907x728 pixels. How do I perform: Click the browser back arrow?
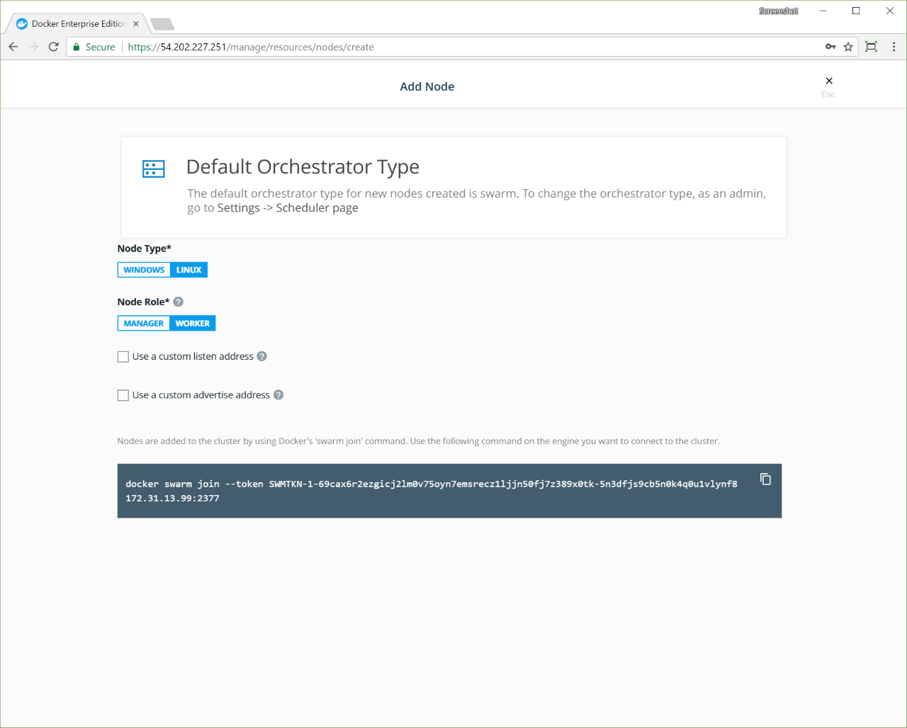13,47
